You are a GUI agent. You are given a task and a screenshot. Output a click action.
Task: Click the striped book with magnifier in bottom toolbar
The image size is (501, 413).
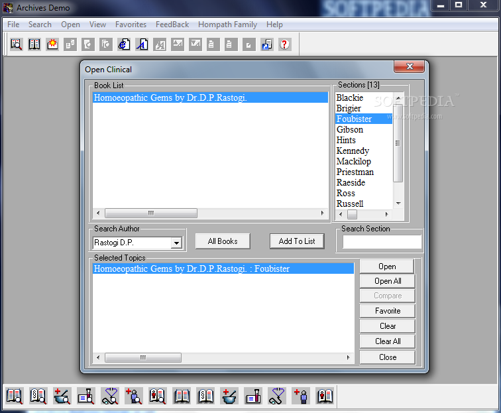pos(15,396)
